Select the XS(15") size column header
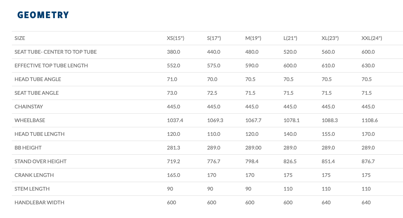This screenshot has width=403, height=218. (x=175, y=38)
